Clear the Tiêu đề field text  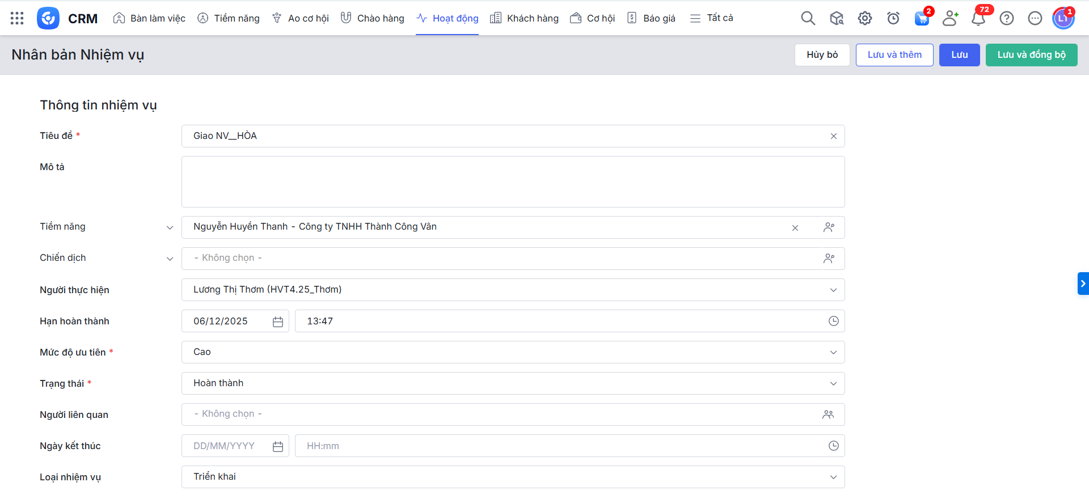tap(833, 136)
